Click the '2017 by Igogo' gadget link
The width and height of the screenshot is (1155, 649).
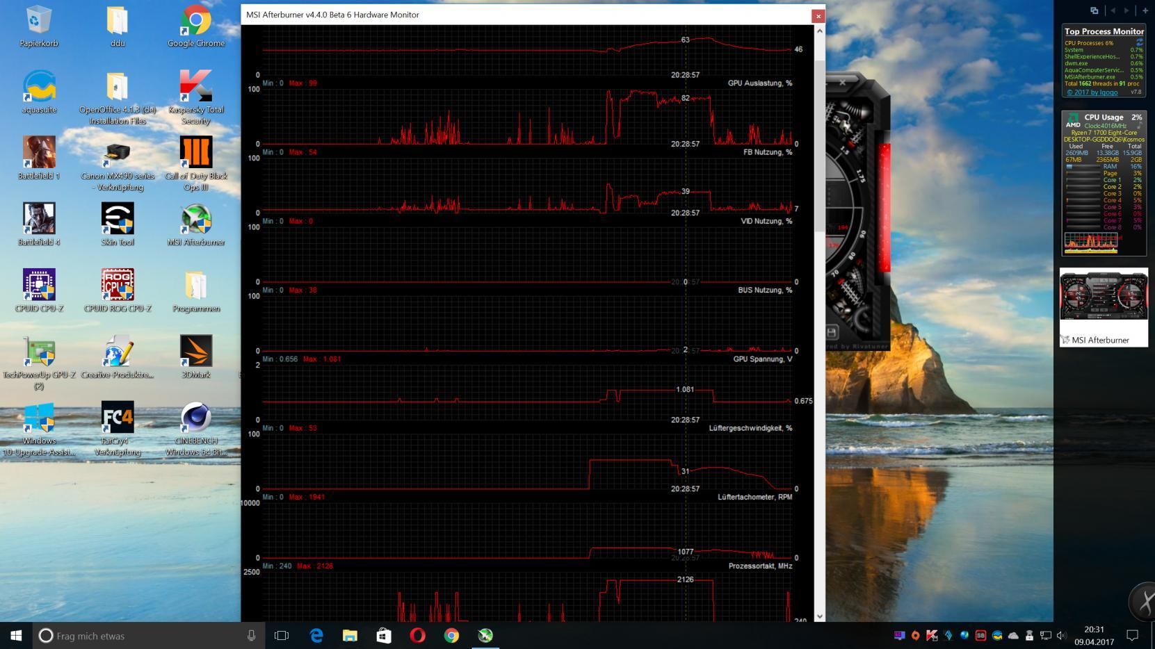(1092, 92)
